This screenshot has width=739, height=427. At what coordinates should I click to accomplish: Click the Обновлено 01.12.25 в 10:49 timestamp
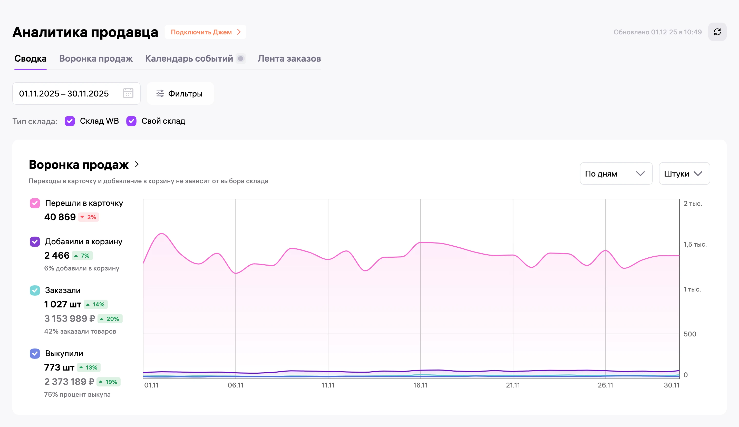point(657,32)
